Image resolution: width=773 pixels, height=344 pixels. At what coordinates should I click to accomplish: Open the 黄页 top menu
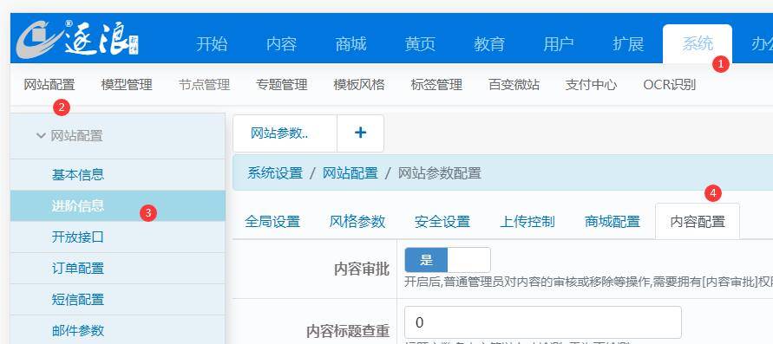(x=420, y=44)
